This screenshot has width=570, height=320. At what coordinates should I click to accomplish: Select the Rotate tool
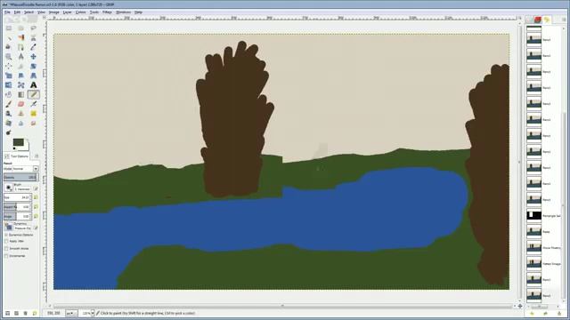(33, 66)
